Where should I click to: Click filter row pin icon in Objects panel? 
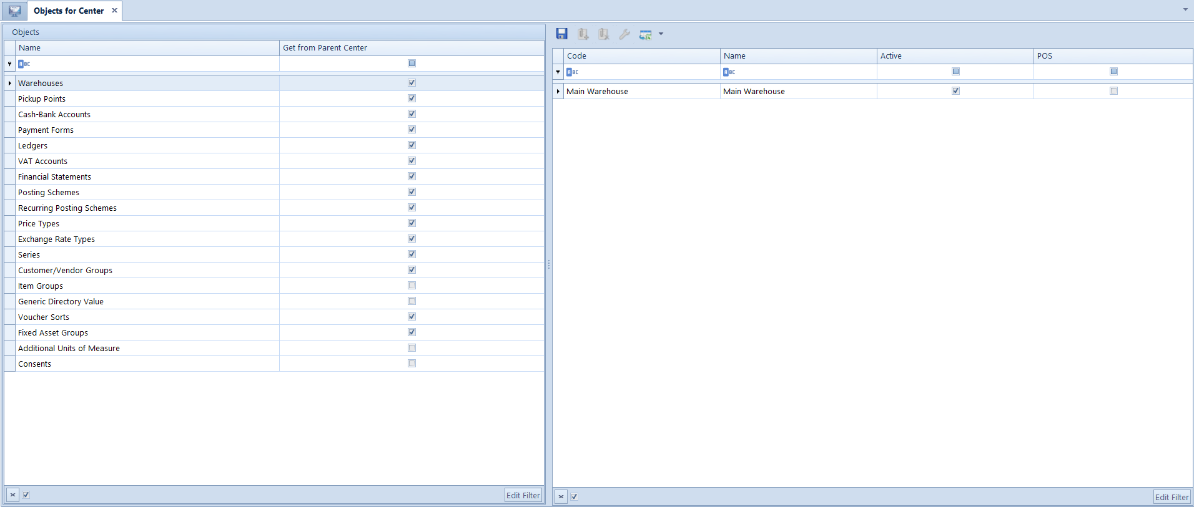pos(9,64)
